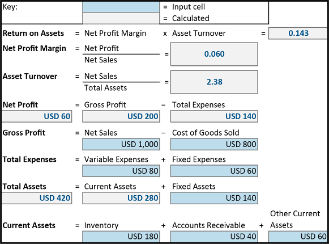Click the gray Calculated key swatch
The height and width of the screenshot is (244, 329).
click(x=121, y=18)
